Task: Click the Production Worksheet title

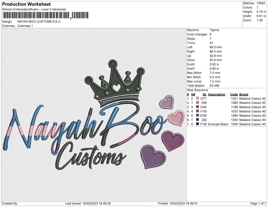Action: [26, 4]
